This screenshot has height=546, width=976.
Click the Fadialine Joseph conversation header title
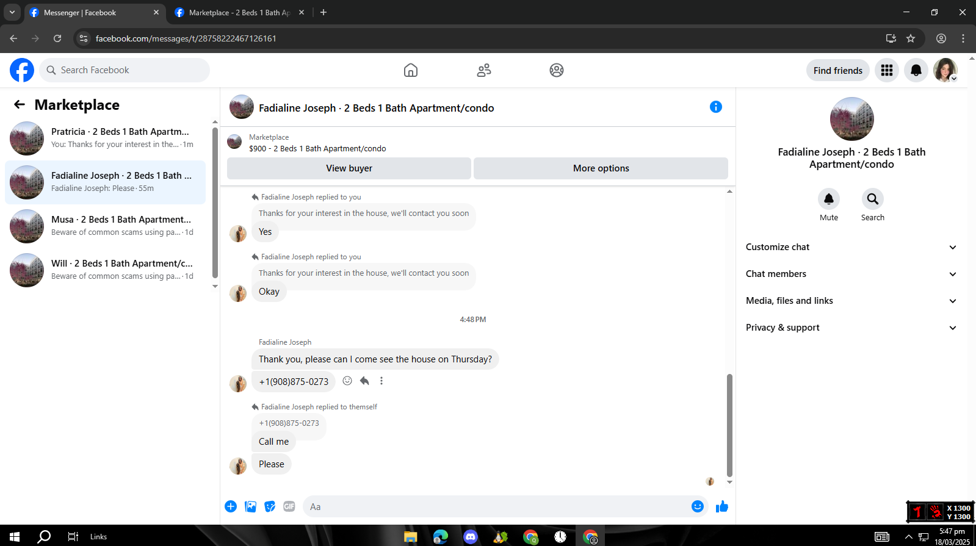coord(377,108)
